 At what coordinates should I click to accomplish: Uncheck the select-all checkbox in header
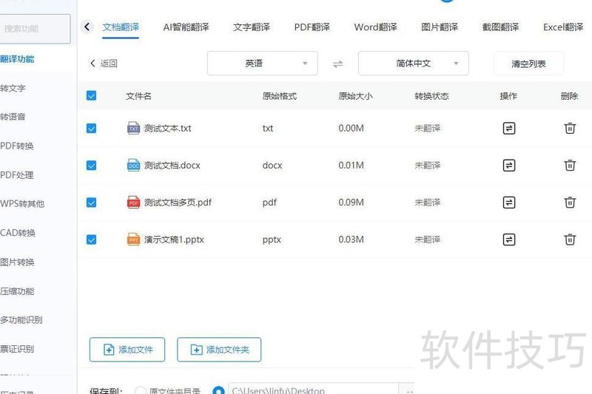pyautogui.click(x=92, y=96)
